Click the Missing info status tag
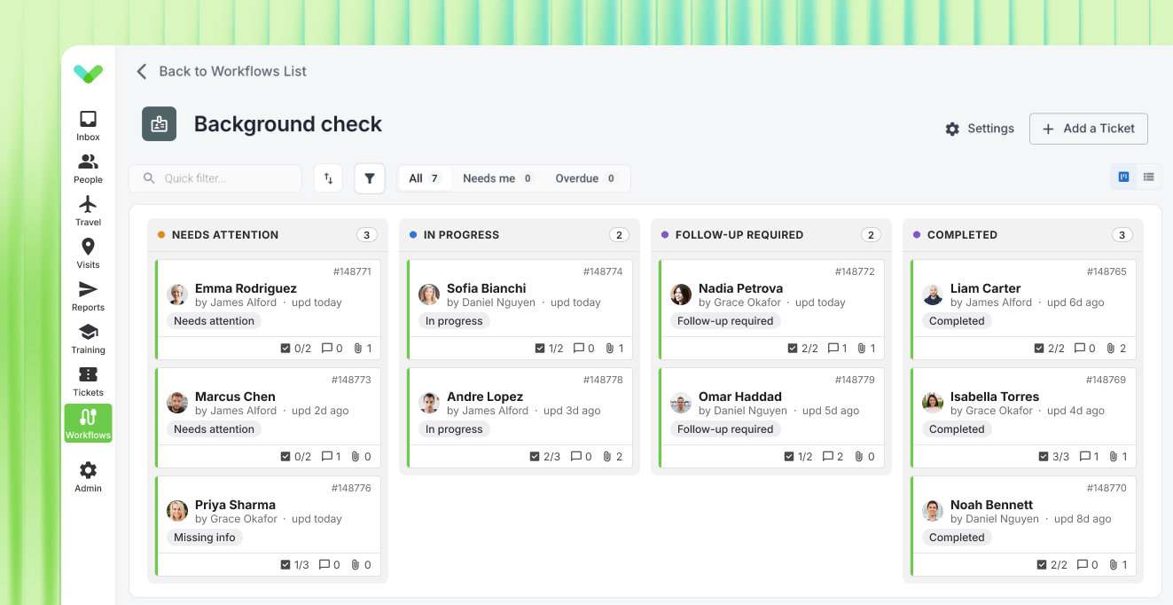 pos(205,538)
